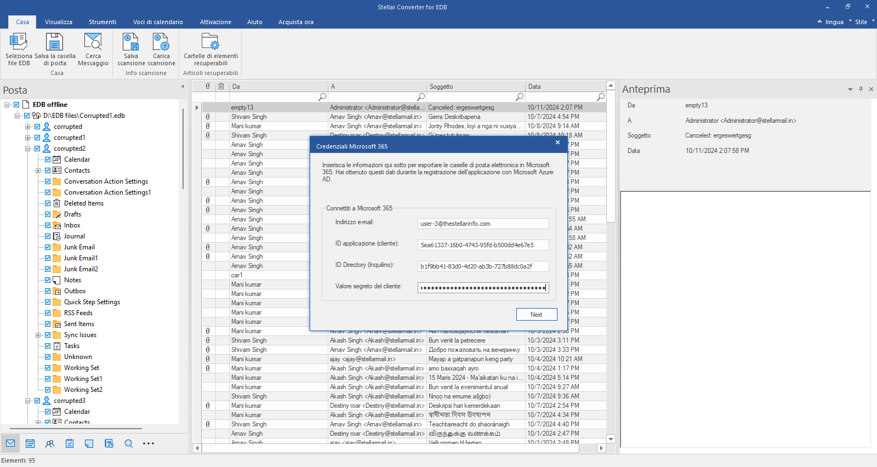
Task: Toggle the Outbox folder checkbox
Action: point(48,291)
